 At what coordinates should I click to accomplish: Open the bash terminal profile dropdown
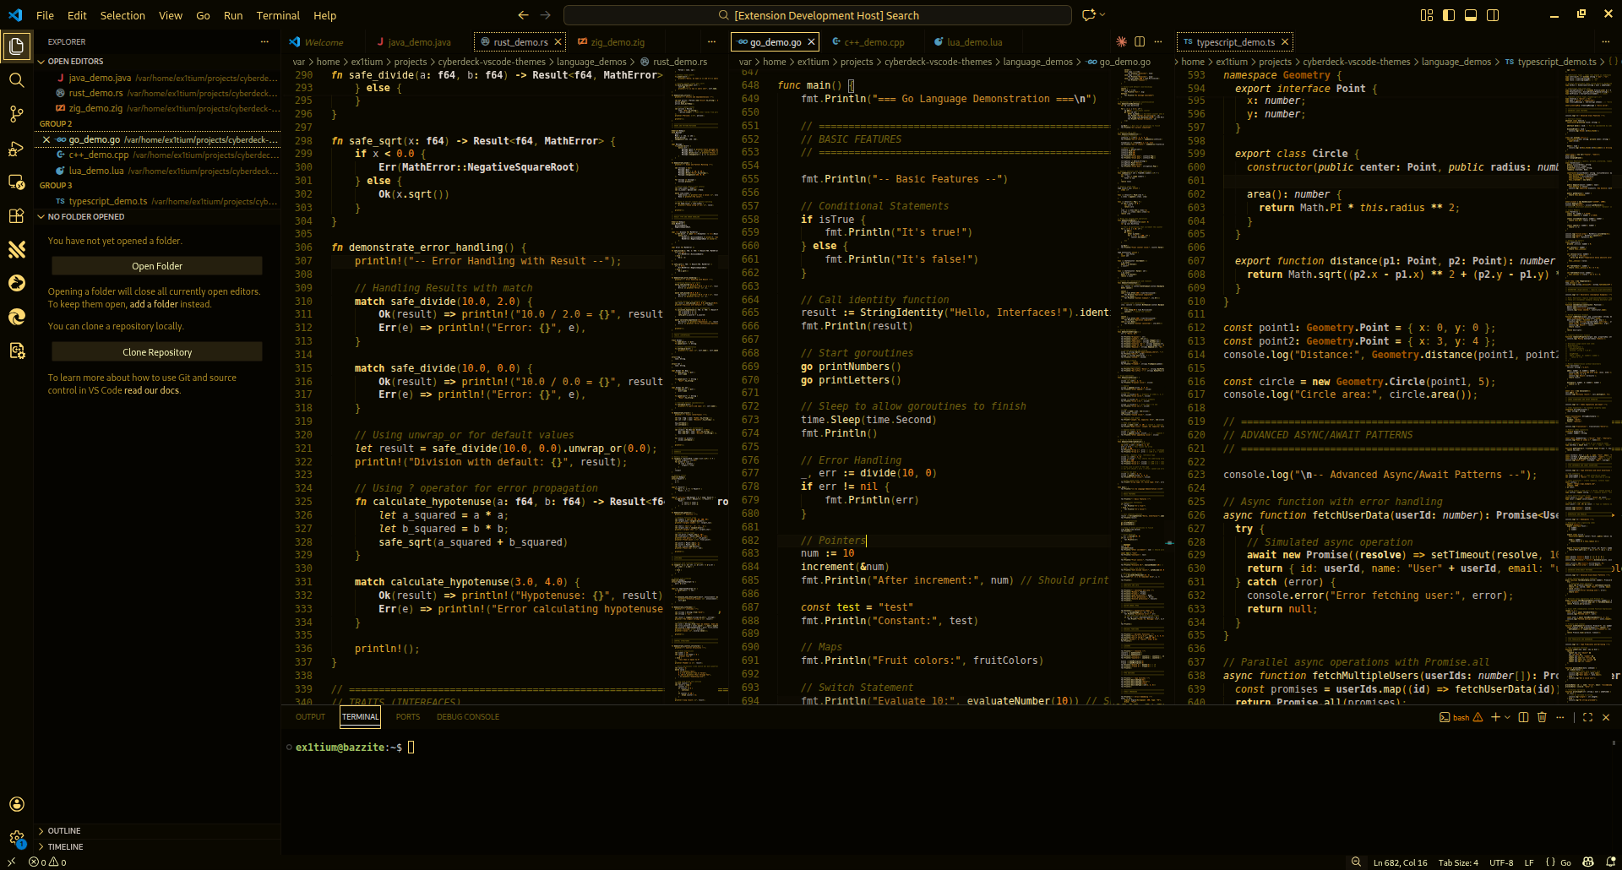[1507, 717]
